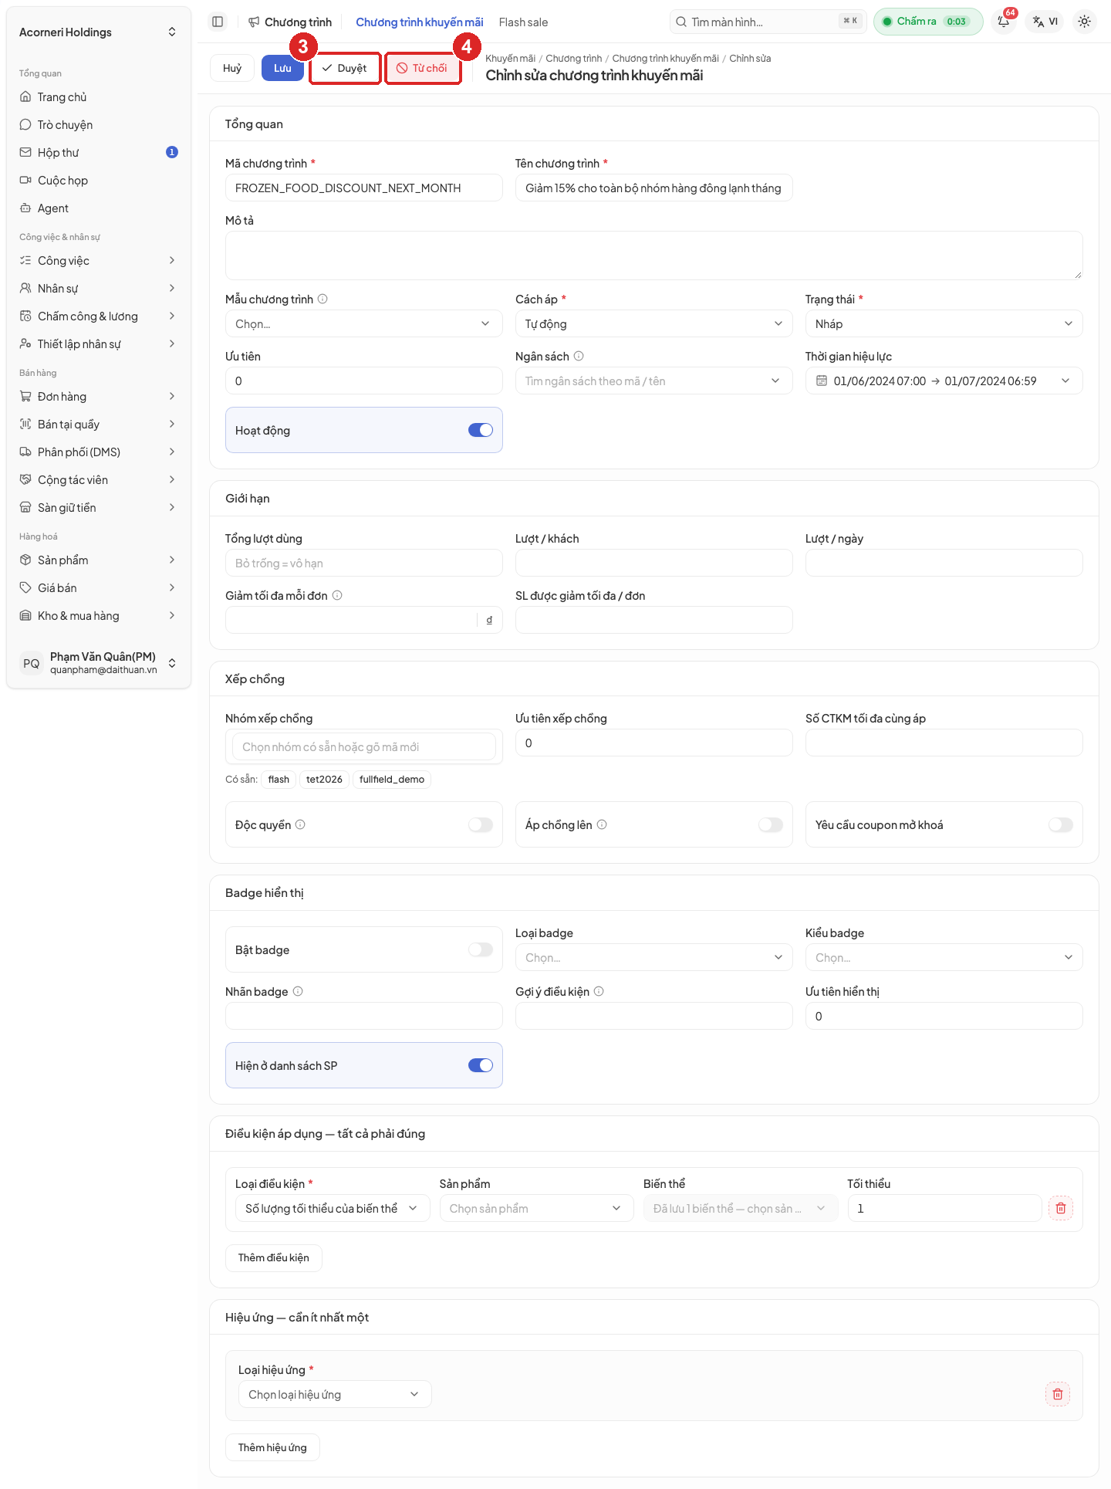Open Trang chủ from sidebar
The image size is (1111, 1489).
(x=99, y=97)
